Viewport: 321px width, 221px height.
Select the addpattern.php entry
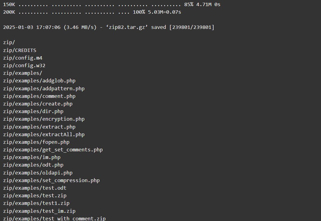click(44, 88)
